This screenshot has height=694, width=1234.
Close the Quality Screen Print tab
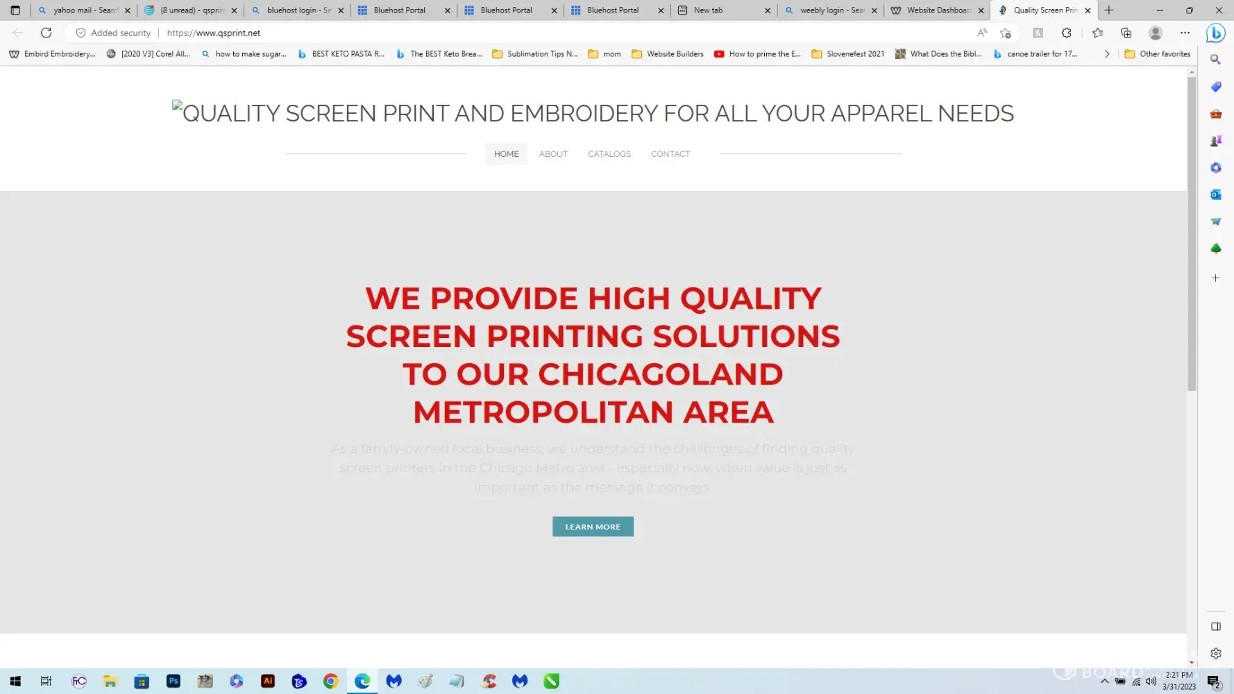(x=1088, y=10)
